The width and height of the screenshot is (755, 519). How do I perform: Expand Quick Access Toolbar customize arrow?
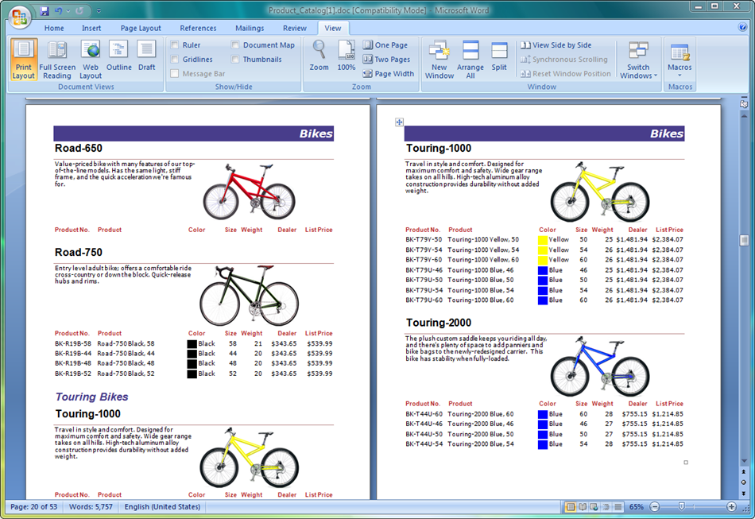pos(98,11)
